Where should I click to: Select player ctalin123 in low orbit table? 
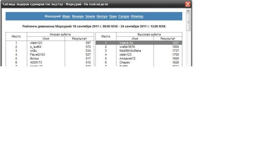36,43
